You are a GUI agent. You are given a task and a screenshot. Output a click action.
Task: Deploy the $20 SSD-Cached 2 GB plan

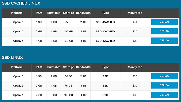(x=164, y=31)
